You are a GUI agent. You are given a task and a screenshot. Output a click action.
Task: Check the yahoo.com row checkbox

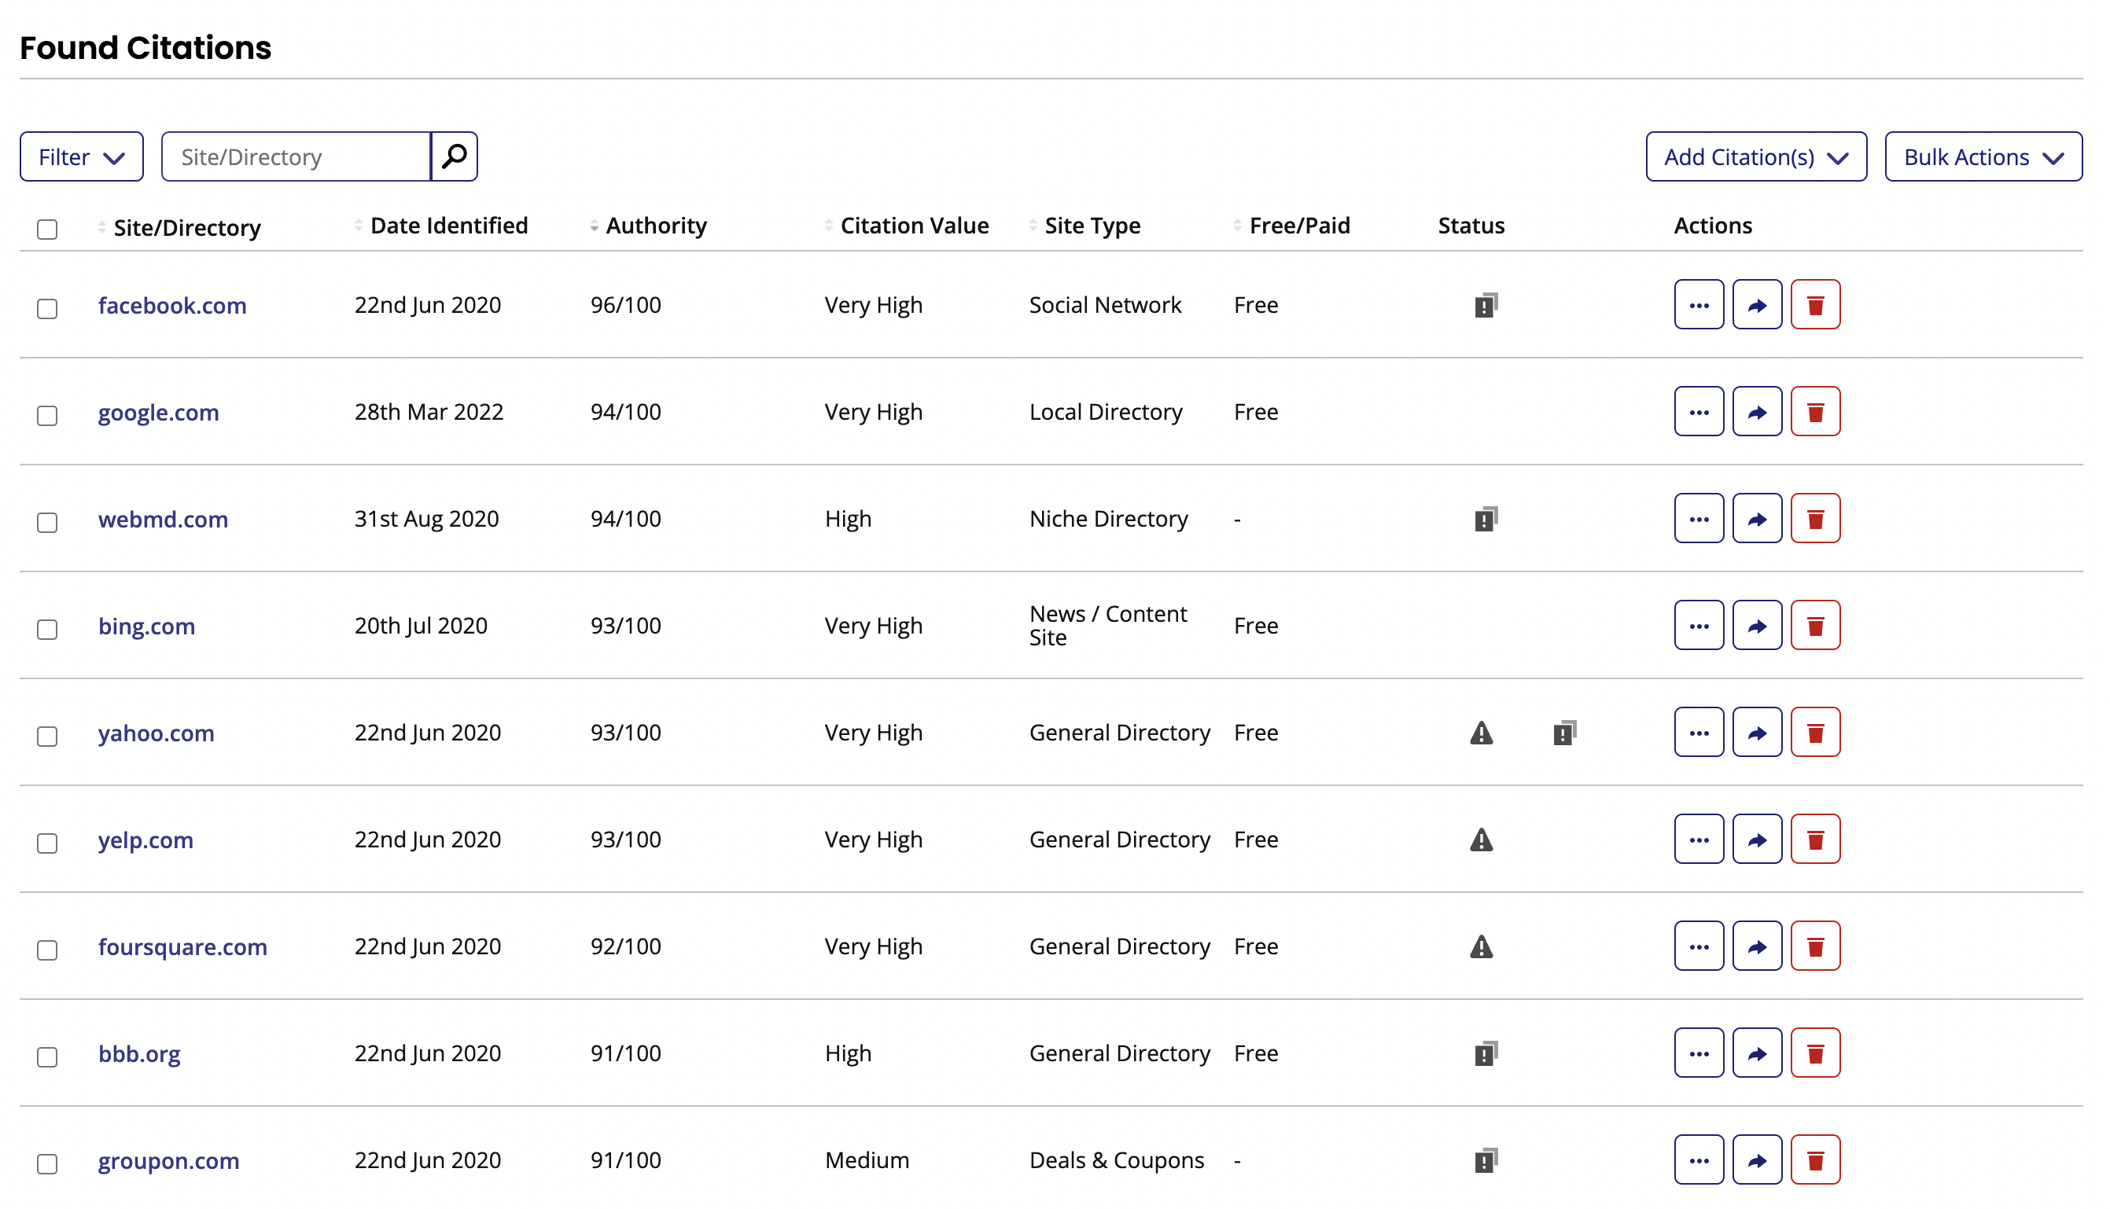pyautogui.click(x=47, y=737)
